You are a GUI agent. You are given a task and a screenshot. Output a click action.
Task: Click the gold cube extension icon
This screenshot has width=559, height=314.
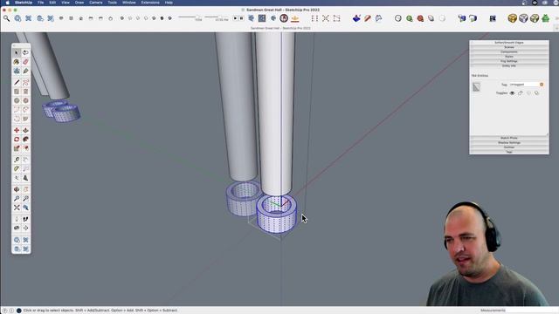click(x=513, y=18)
